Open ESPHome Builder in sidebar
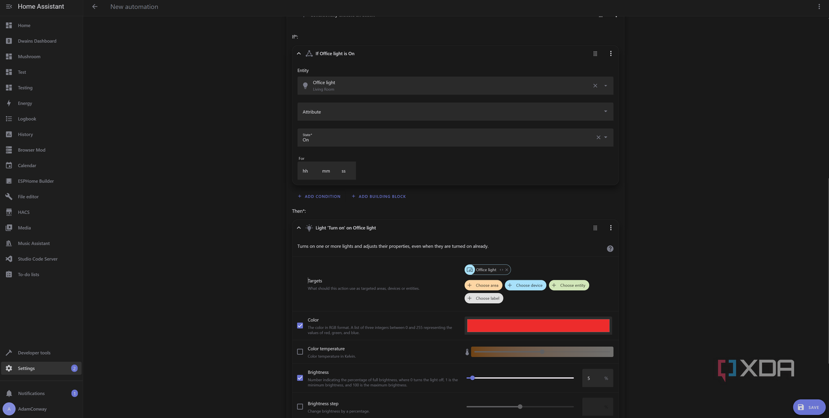Viewport: 829px width, 418px height. tap(41, 181)
